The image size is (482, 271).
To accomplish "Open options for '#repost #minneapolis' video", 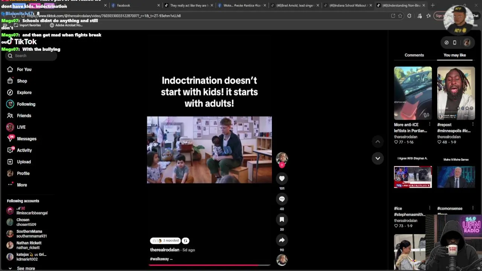I will click(473, 124).
